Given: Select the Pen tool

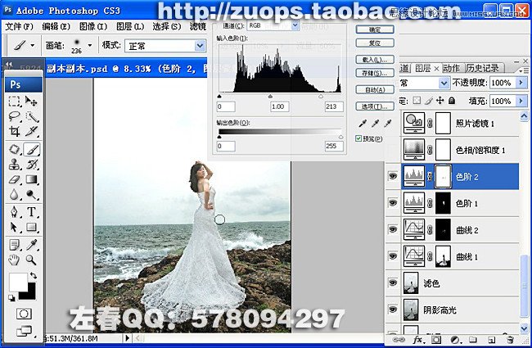Looking at the screenshot, I should 14,212.
